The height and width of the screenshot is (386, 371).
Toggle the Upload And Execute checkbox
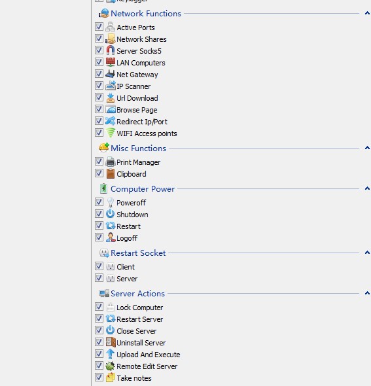99,354
